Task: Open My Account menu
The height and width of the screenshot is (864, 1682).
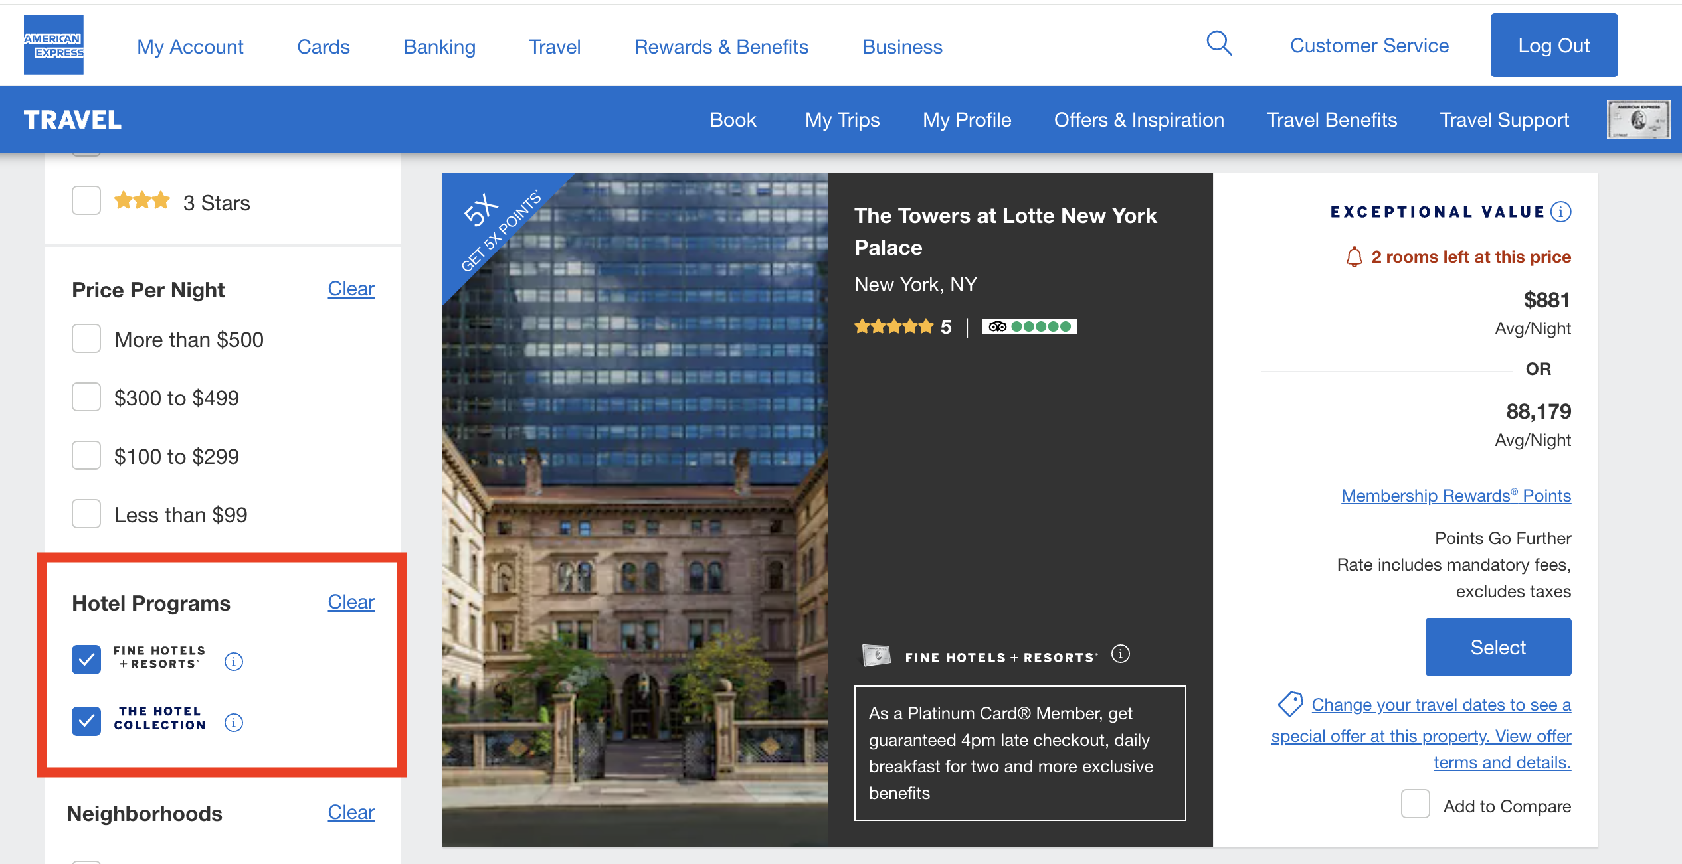Action: point(190,46)
